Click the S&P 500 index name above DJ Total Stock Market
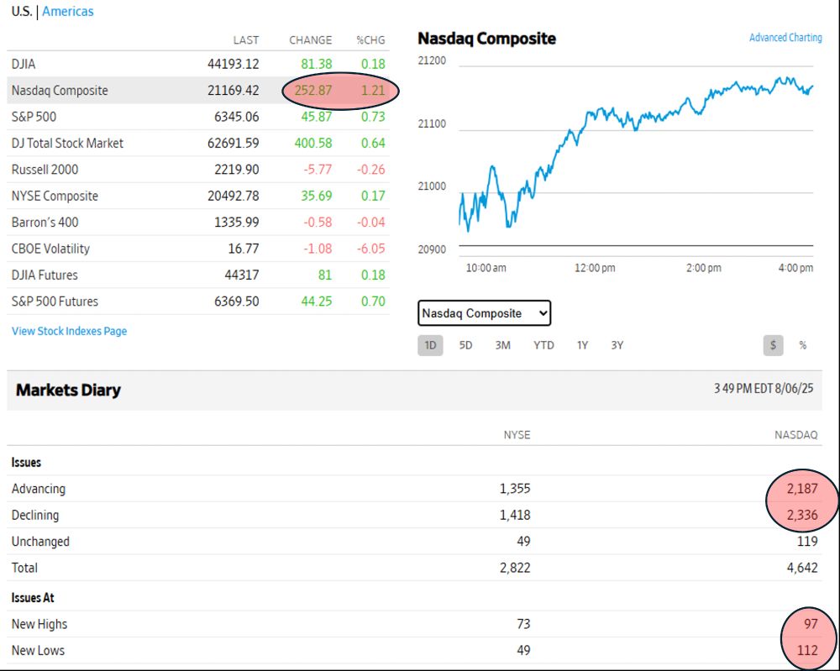 [x=34, y=117]
